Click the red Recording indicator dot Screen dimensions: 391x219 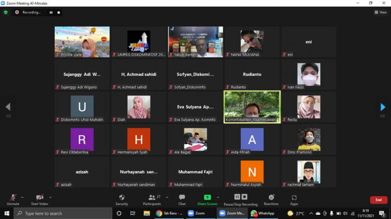click(17, 12)
